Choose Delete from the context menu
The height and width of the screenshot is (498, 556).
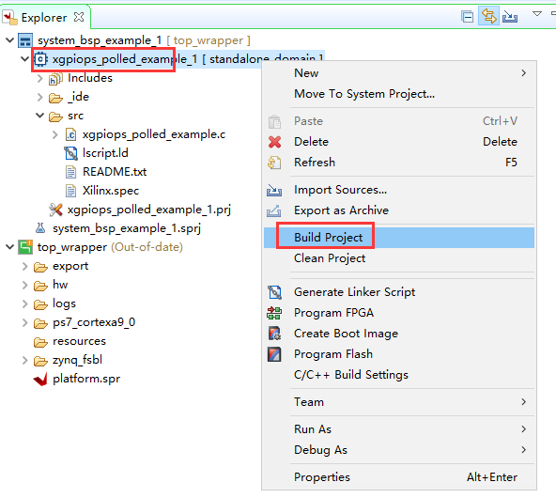click(399, 142)
